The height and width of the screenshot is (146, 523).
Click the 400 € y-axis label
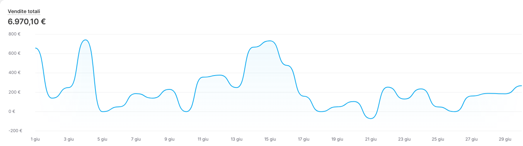14,72
